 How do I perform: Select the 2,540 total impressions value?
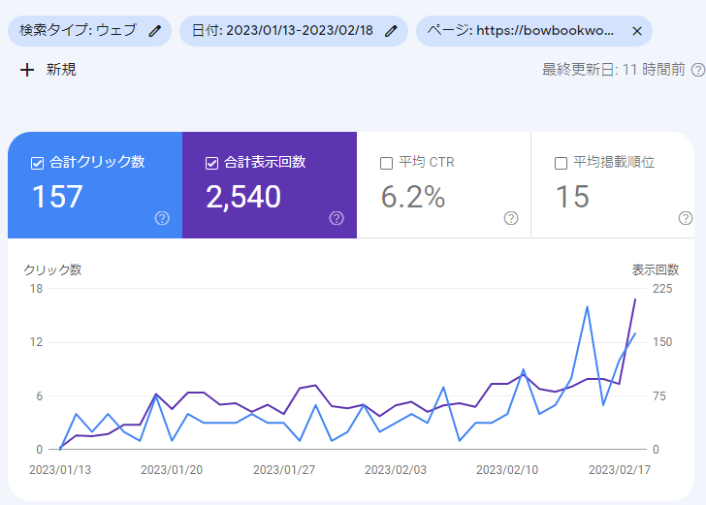tap(243, 197)
